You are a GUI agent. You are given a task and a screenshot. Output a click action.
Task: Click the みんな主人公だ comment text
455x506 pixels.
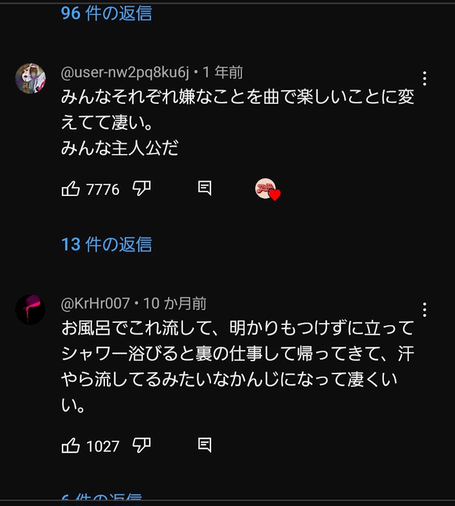point(120,148)
